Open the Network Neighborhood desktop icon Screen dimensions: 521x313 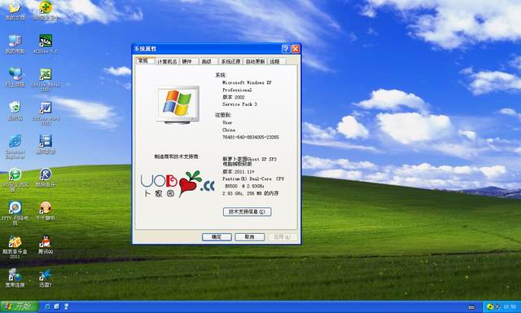(15, 77)
